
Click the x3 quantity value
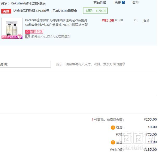pyautogui.click(x=135, y=20)
